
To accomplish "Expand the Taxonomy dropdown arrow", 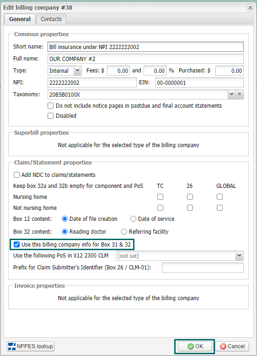I will pyautogui.click(x=231, y=94).
